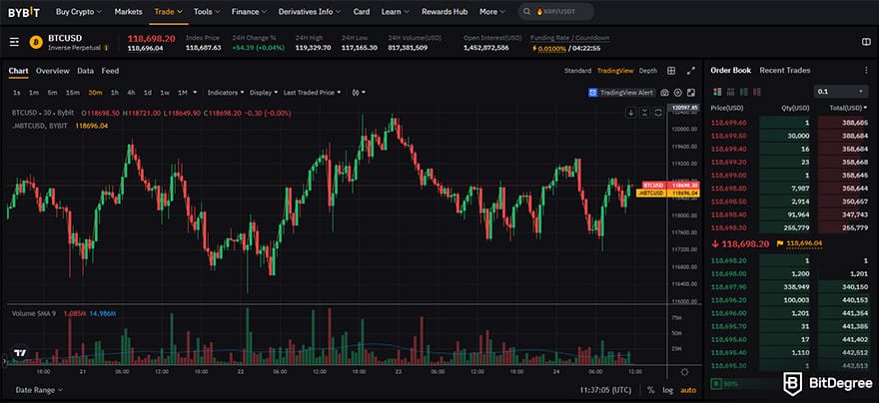Click the search magnifier icon
The width and height of the screenshot is (879, 403).
click(x=526, y=11)
